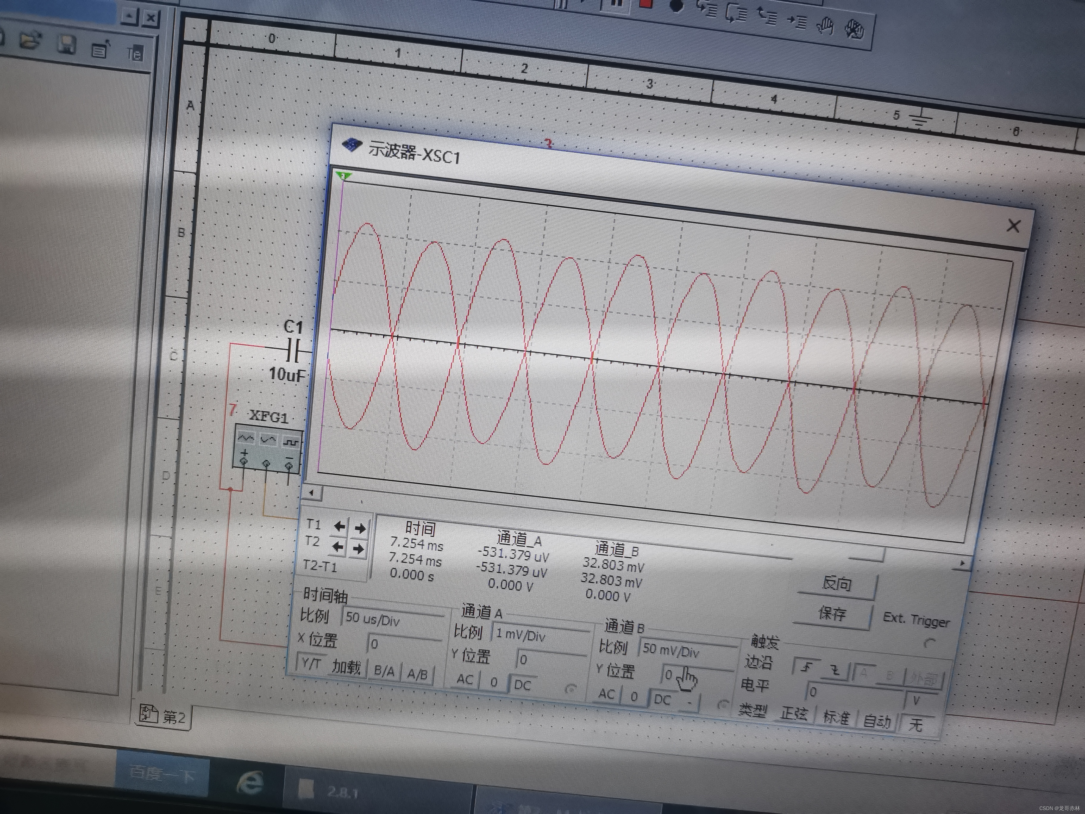The width and height of the screenshot is (1085, 814).
Task: Set trigger type to 标准
Action: pos(836,717)
